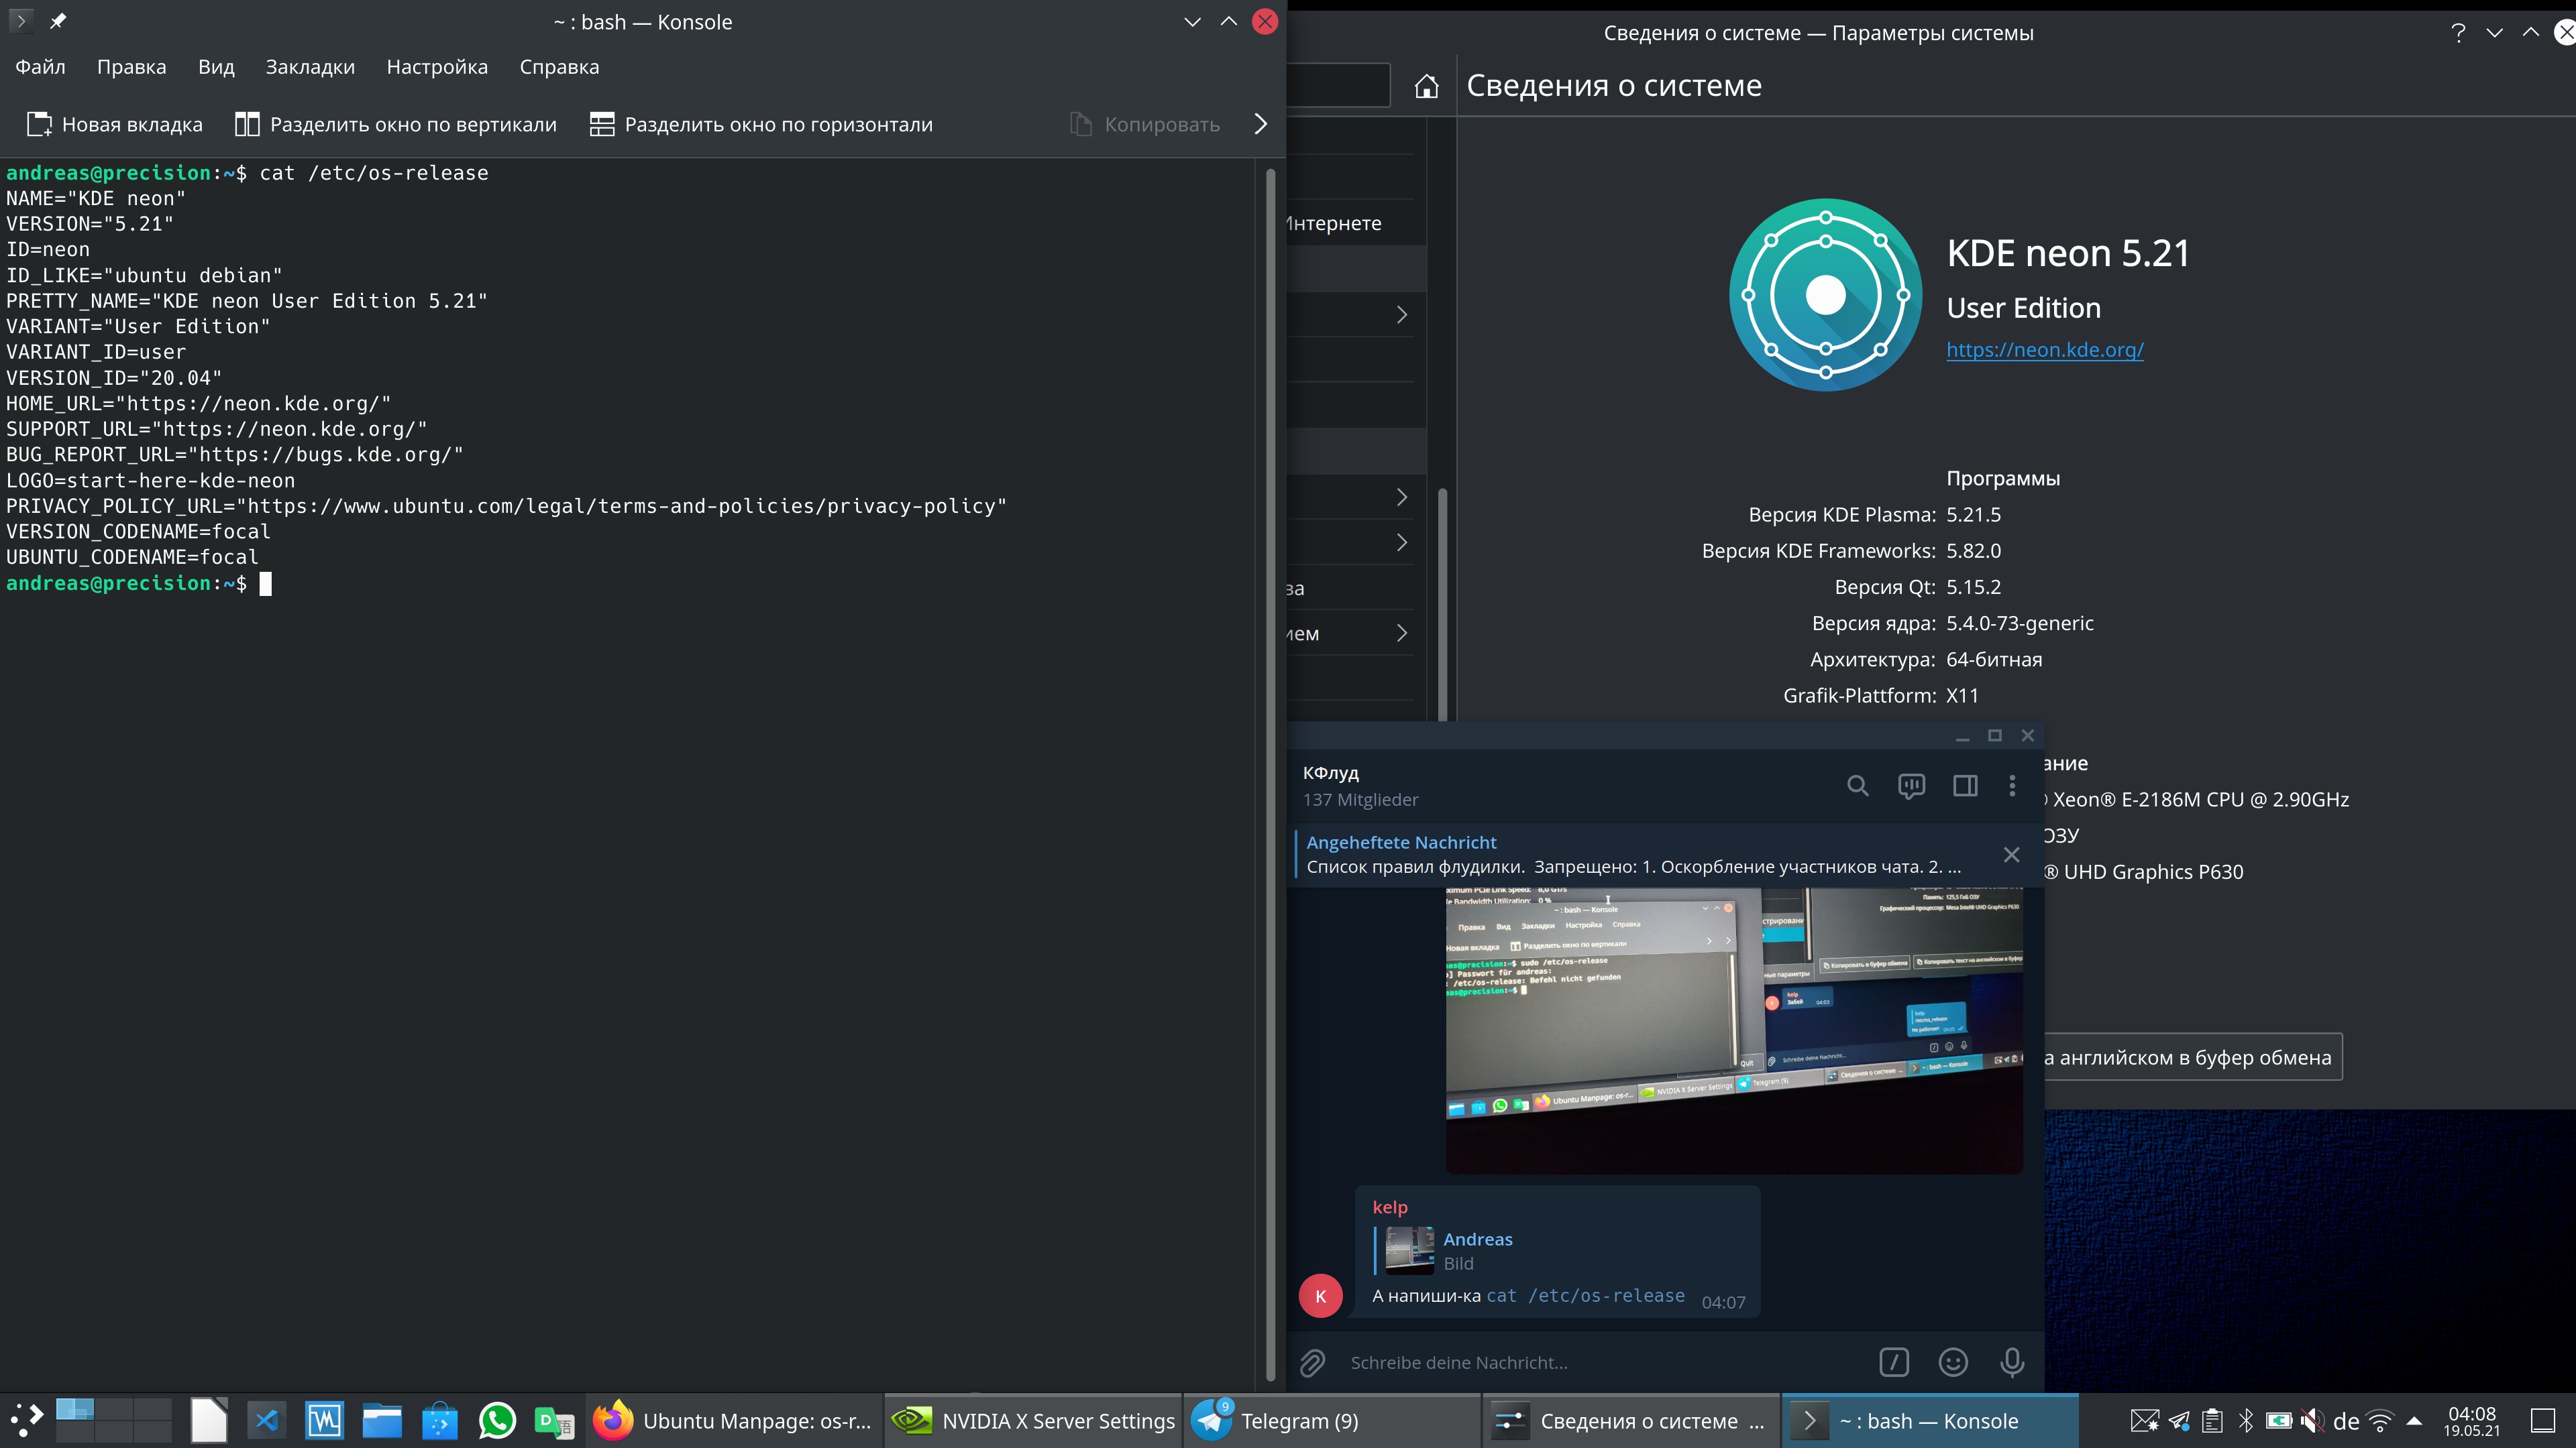Click the Telegram tray icon

[2179, 1420]
